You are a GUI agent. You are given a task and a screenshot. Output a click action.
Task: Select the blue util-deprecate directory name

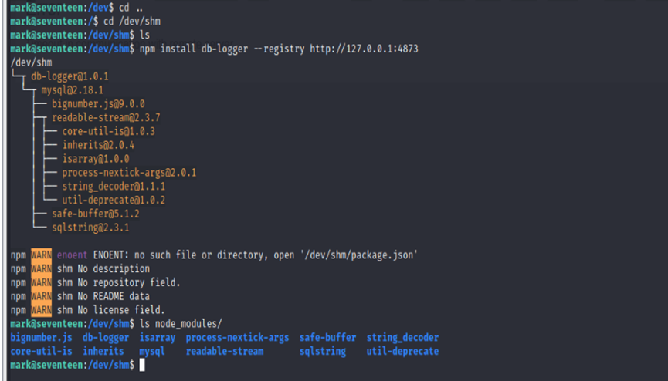[402, 351]
